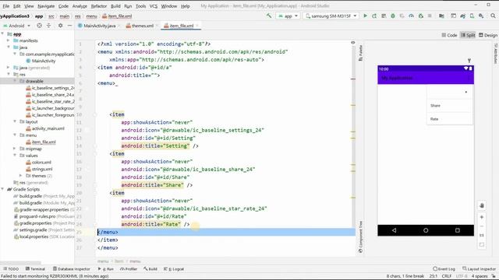Switch editor to Split view
This screenshot has width=499, height=280.
pyautogui.click(x=468, y=35)
